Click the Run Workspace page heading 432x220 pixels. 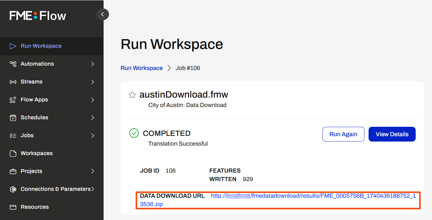(172, 44)
